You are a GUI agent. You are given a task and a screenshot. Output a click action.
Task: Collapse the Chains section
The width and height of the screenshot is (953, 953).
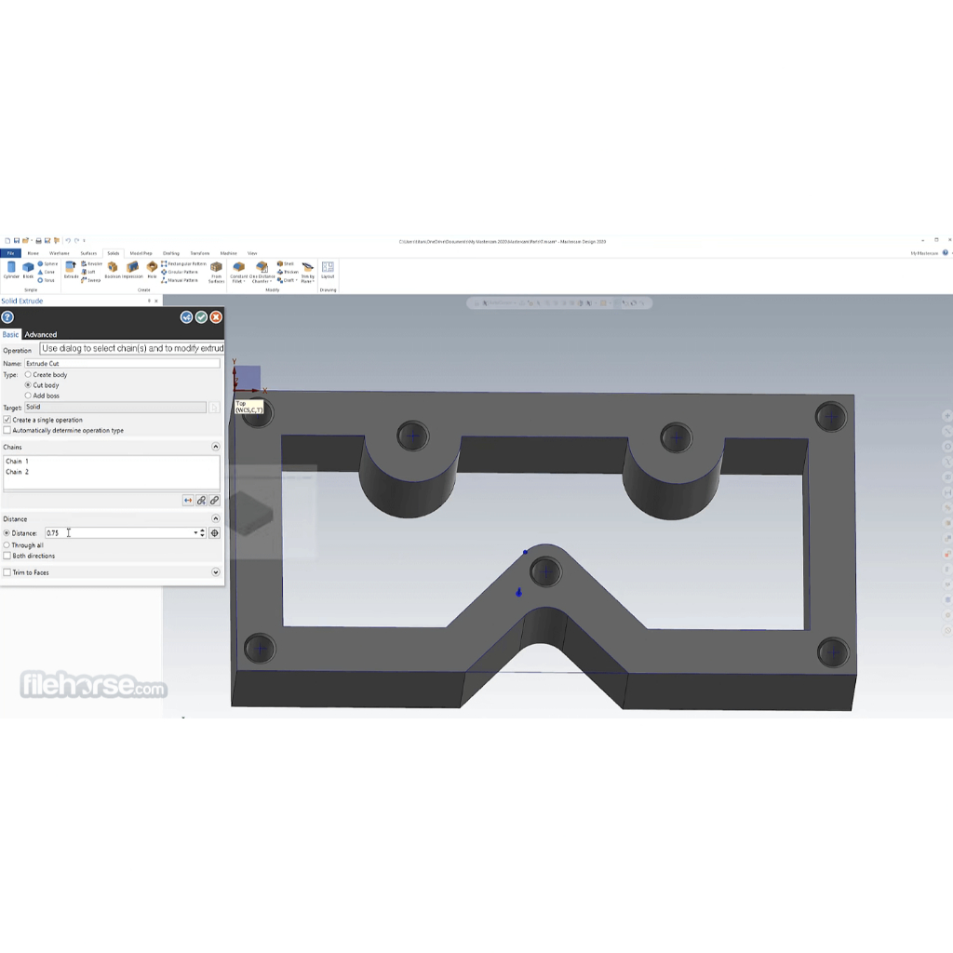(x=215, y=447)
